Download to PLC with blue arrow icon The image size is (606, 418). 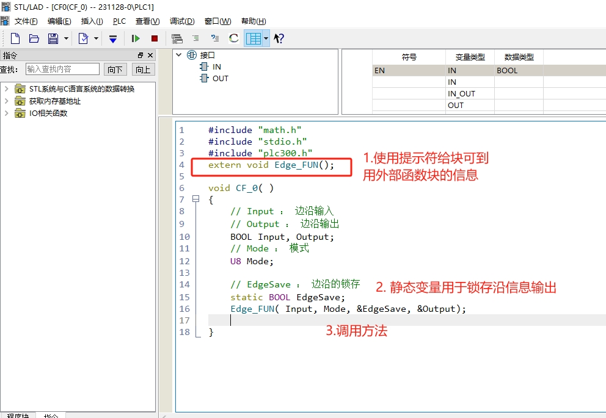tap(113, 38)
